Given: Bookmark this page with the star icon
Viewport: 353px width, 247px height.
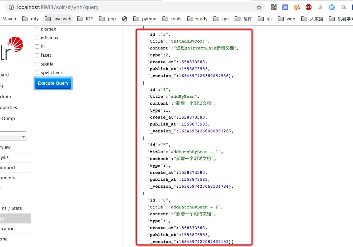Looking at the screenshot, I should point(259,7).
